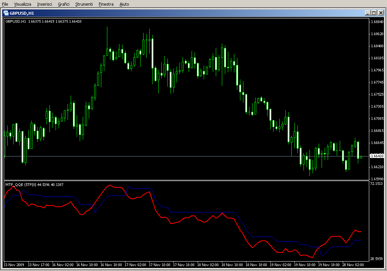
Task: Open the Inserisci menu
Action: click(45, 4)
